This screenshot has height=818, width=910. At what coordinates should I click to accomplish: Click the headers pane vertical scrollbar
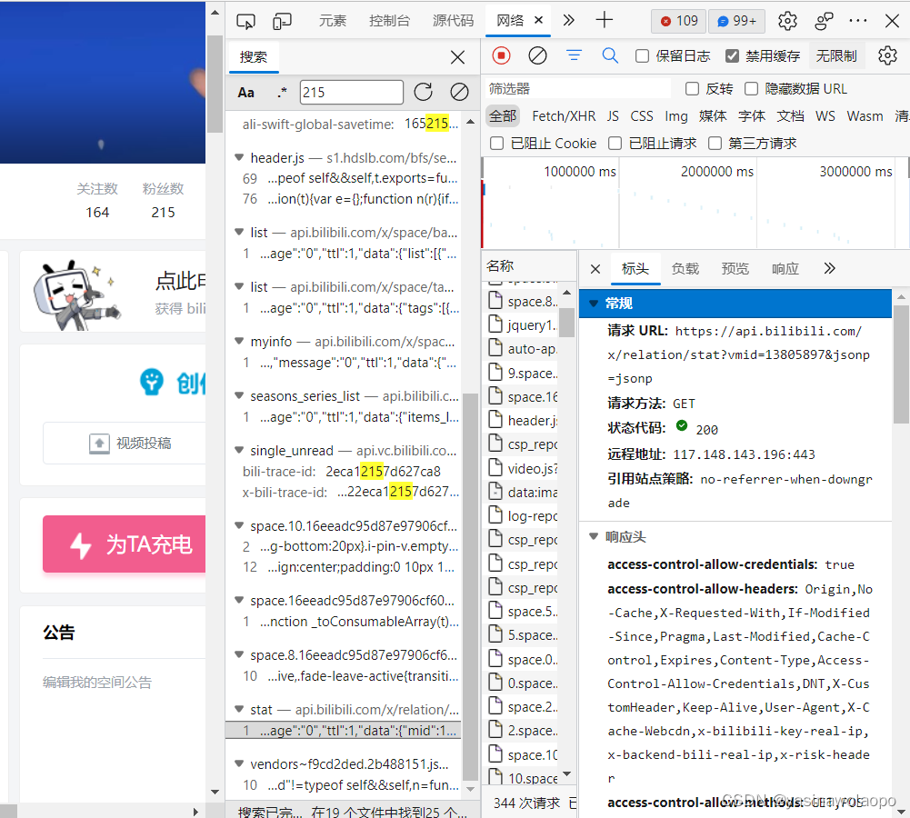point(901,364)
